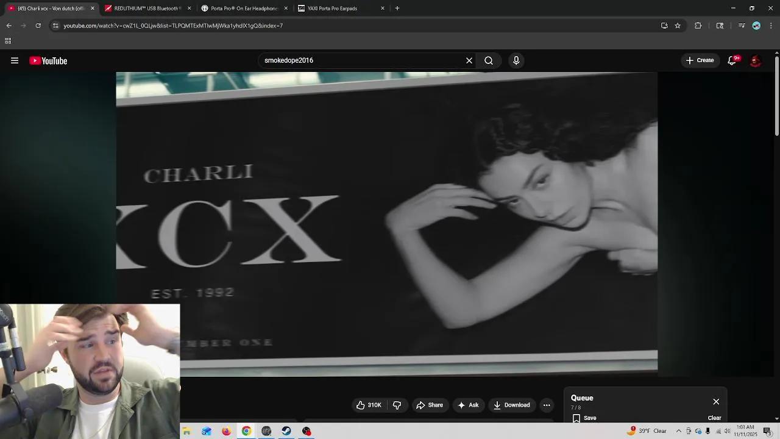Open the Chrome profile avatar

[x=756, y=26]
